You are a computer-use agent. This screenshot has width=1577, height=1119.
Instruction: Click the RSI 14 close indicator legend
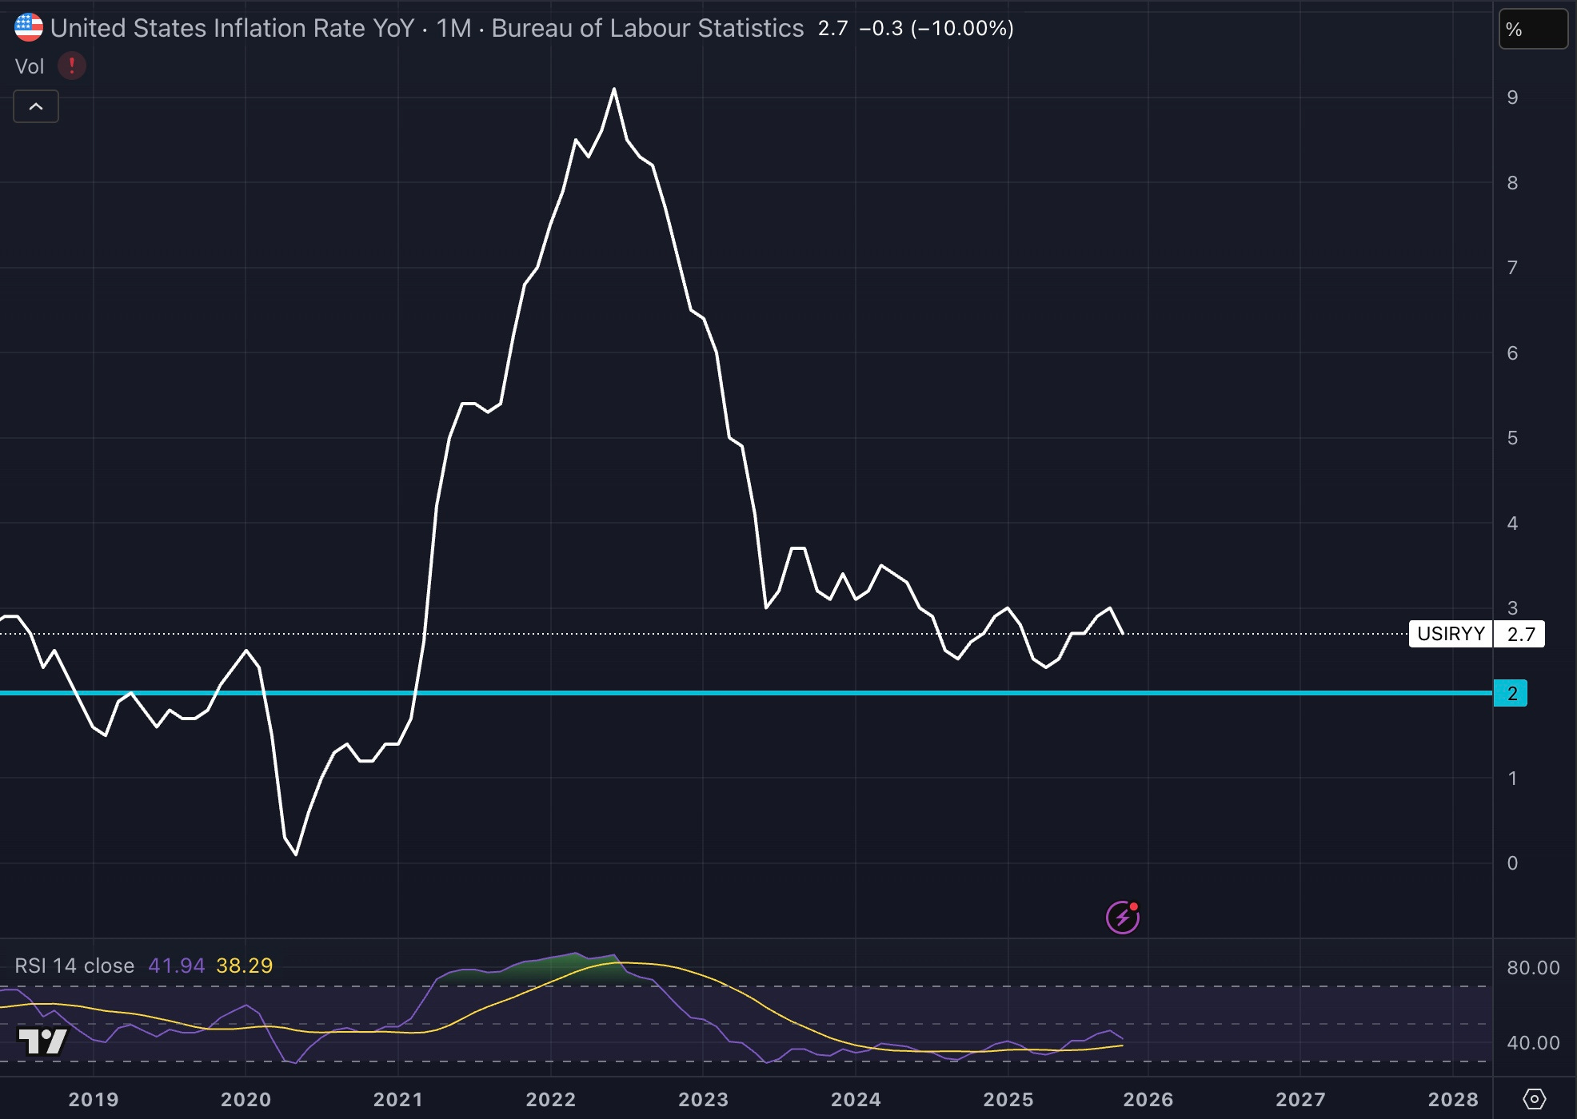pos(74,966)
